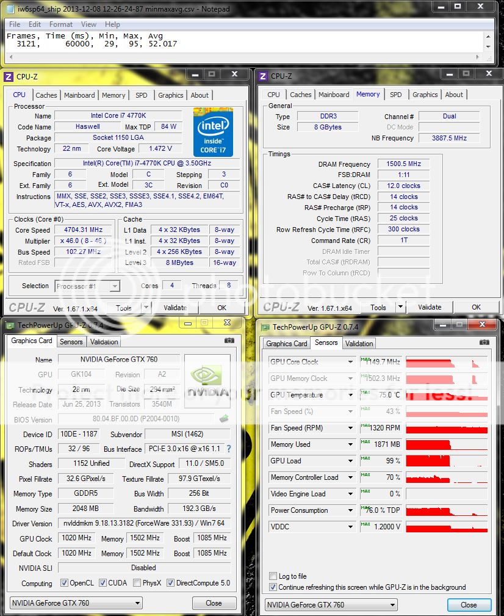Viewport: 504px width, 616px height.
Task: Click Validate button in the left CPU-Z window
Action: (x=175, y=308)
